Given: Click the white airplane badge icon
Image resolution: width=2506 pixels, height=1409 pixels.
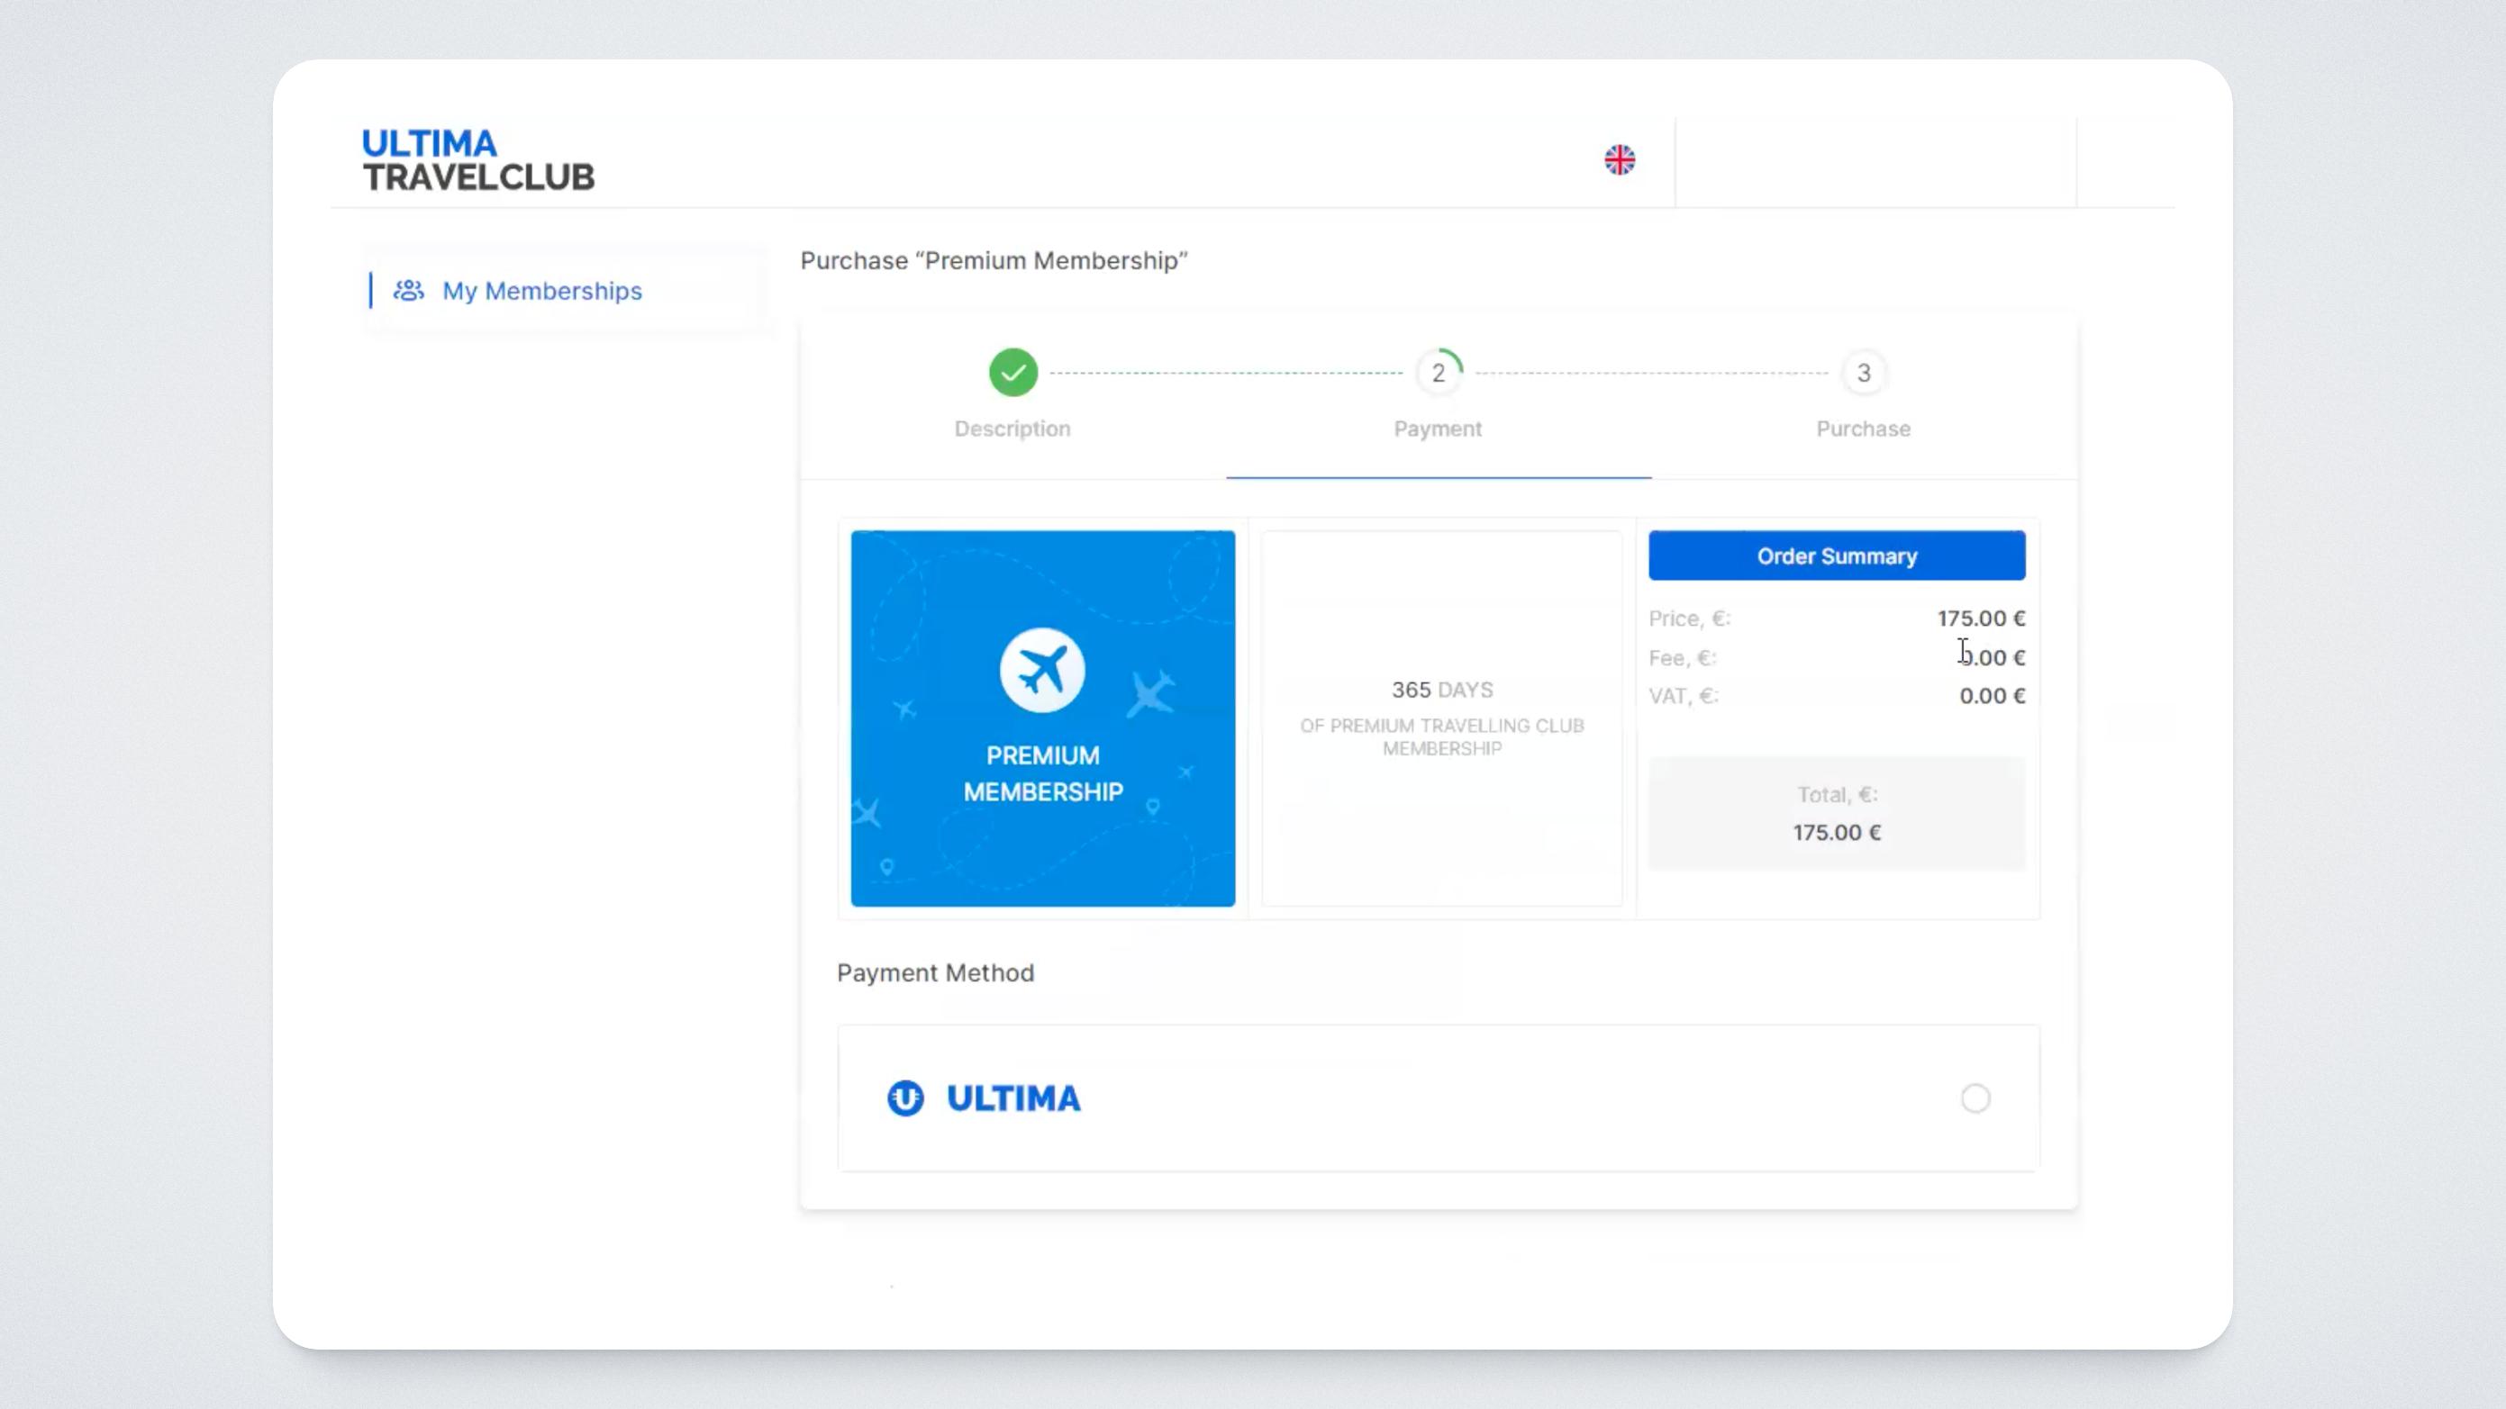Looking at the screenshot, I should 1042,670.
